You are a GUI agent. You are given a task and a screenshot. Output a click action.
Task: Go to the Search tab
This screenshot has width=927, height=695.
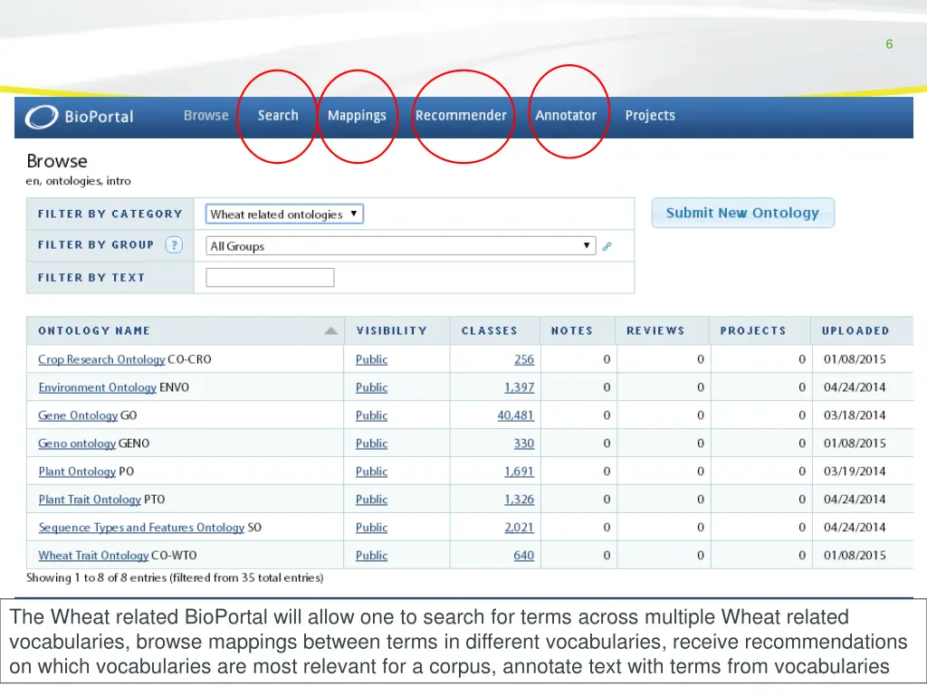[x=278, y=115]
